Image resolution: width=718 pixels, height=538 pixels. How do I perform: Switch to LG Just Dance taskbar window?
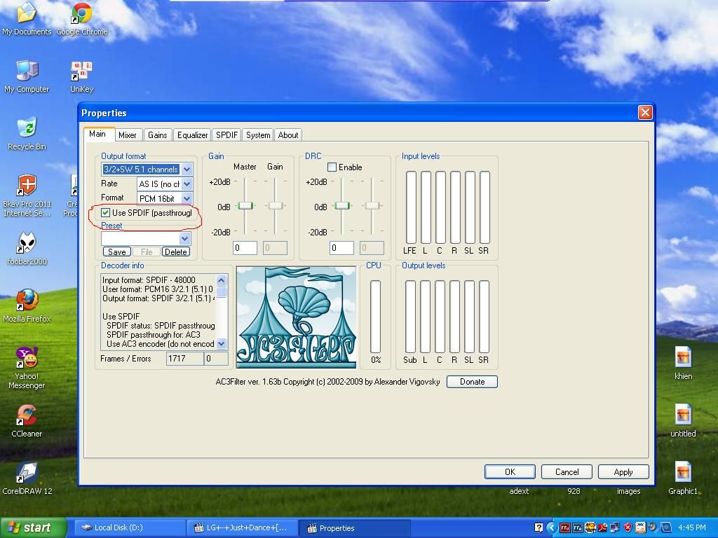[x=243, y=527]
